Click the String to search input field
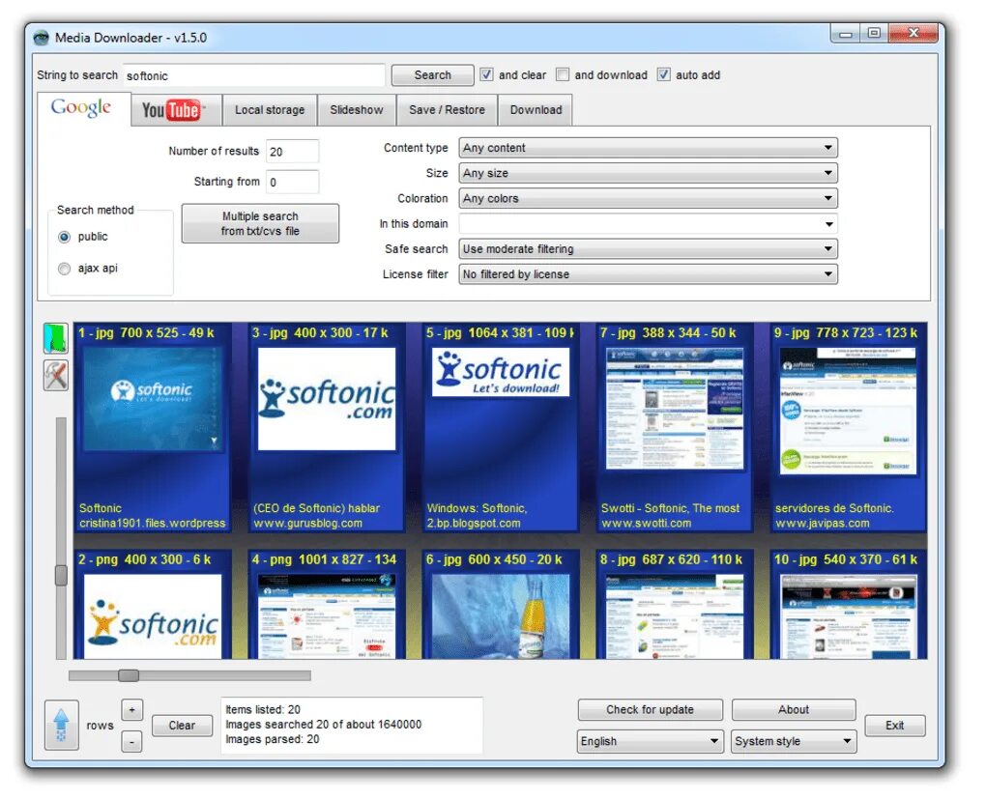This screenshot has height=800, width=986. coord(256,76)
